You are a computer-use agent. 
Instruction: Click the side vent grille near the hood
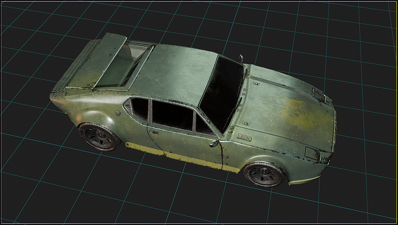[x=244, y=138]
